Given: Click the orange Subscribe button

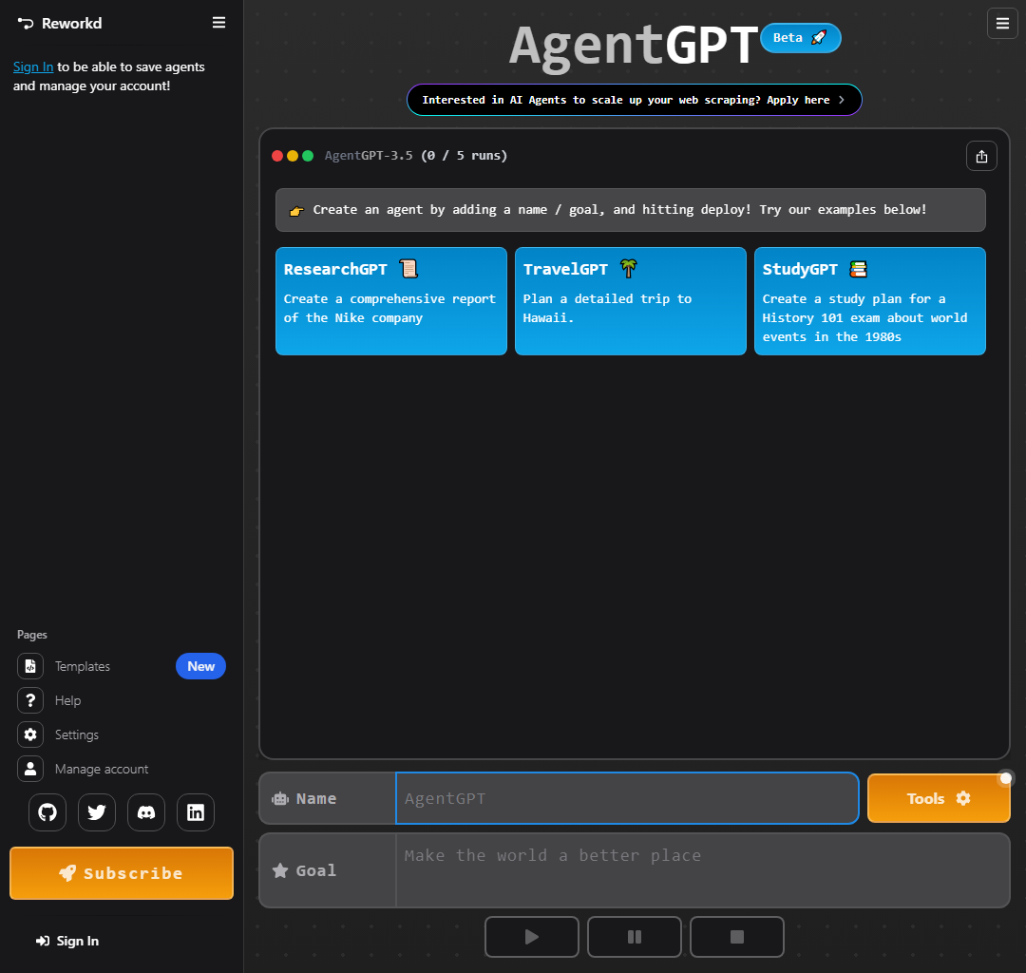Looking at the screenshot, I should (122, 873).
